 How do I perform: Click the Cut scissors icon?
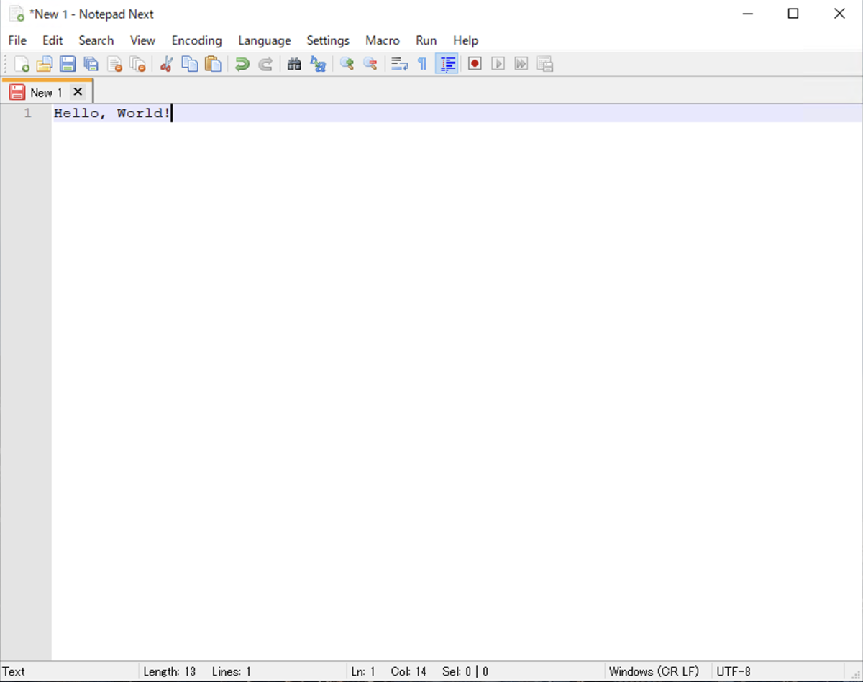coord(166,63)
